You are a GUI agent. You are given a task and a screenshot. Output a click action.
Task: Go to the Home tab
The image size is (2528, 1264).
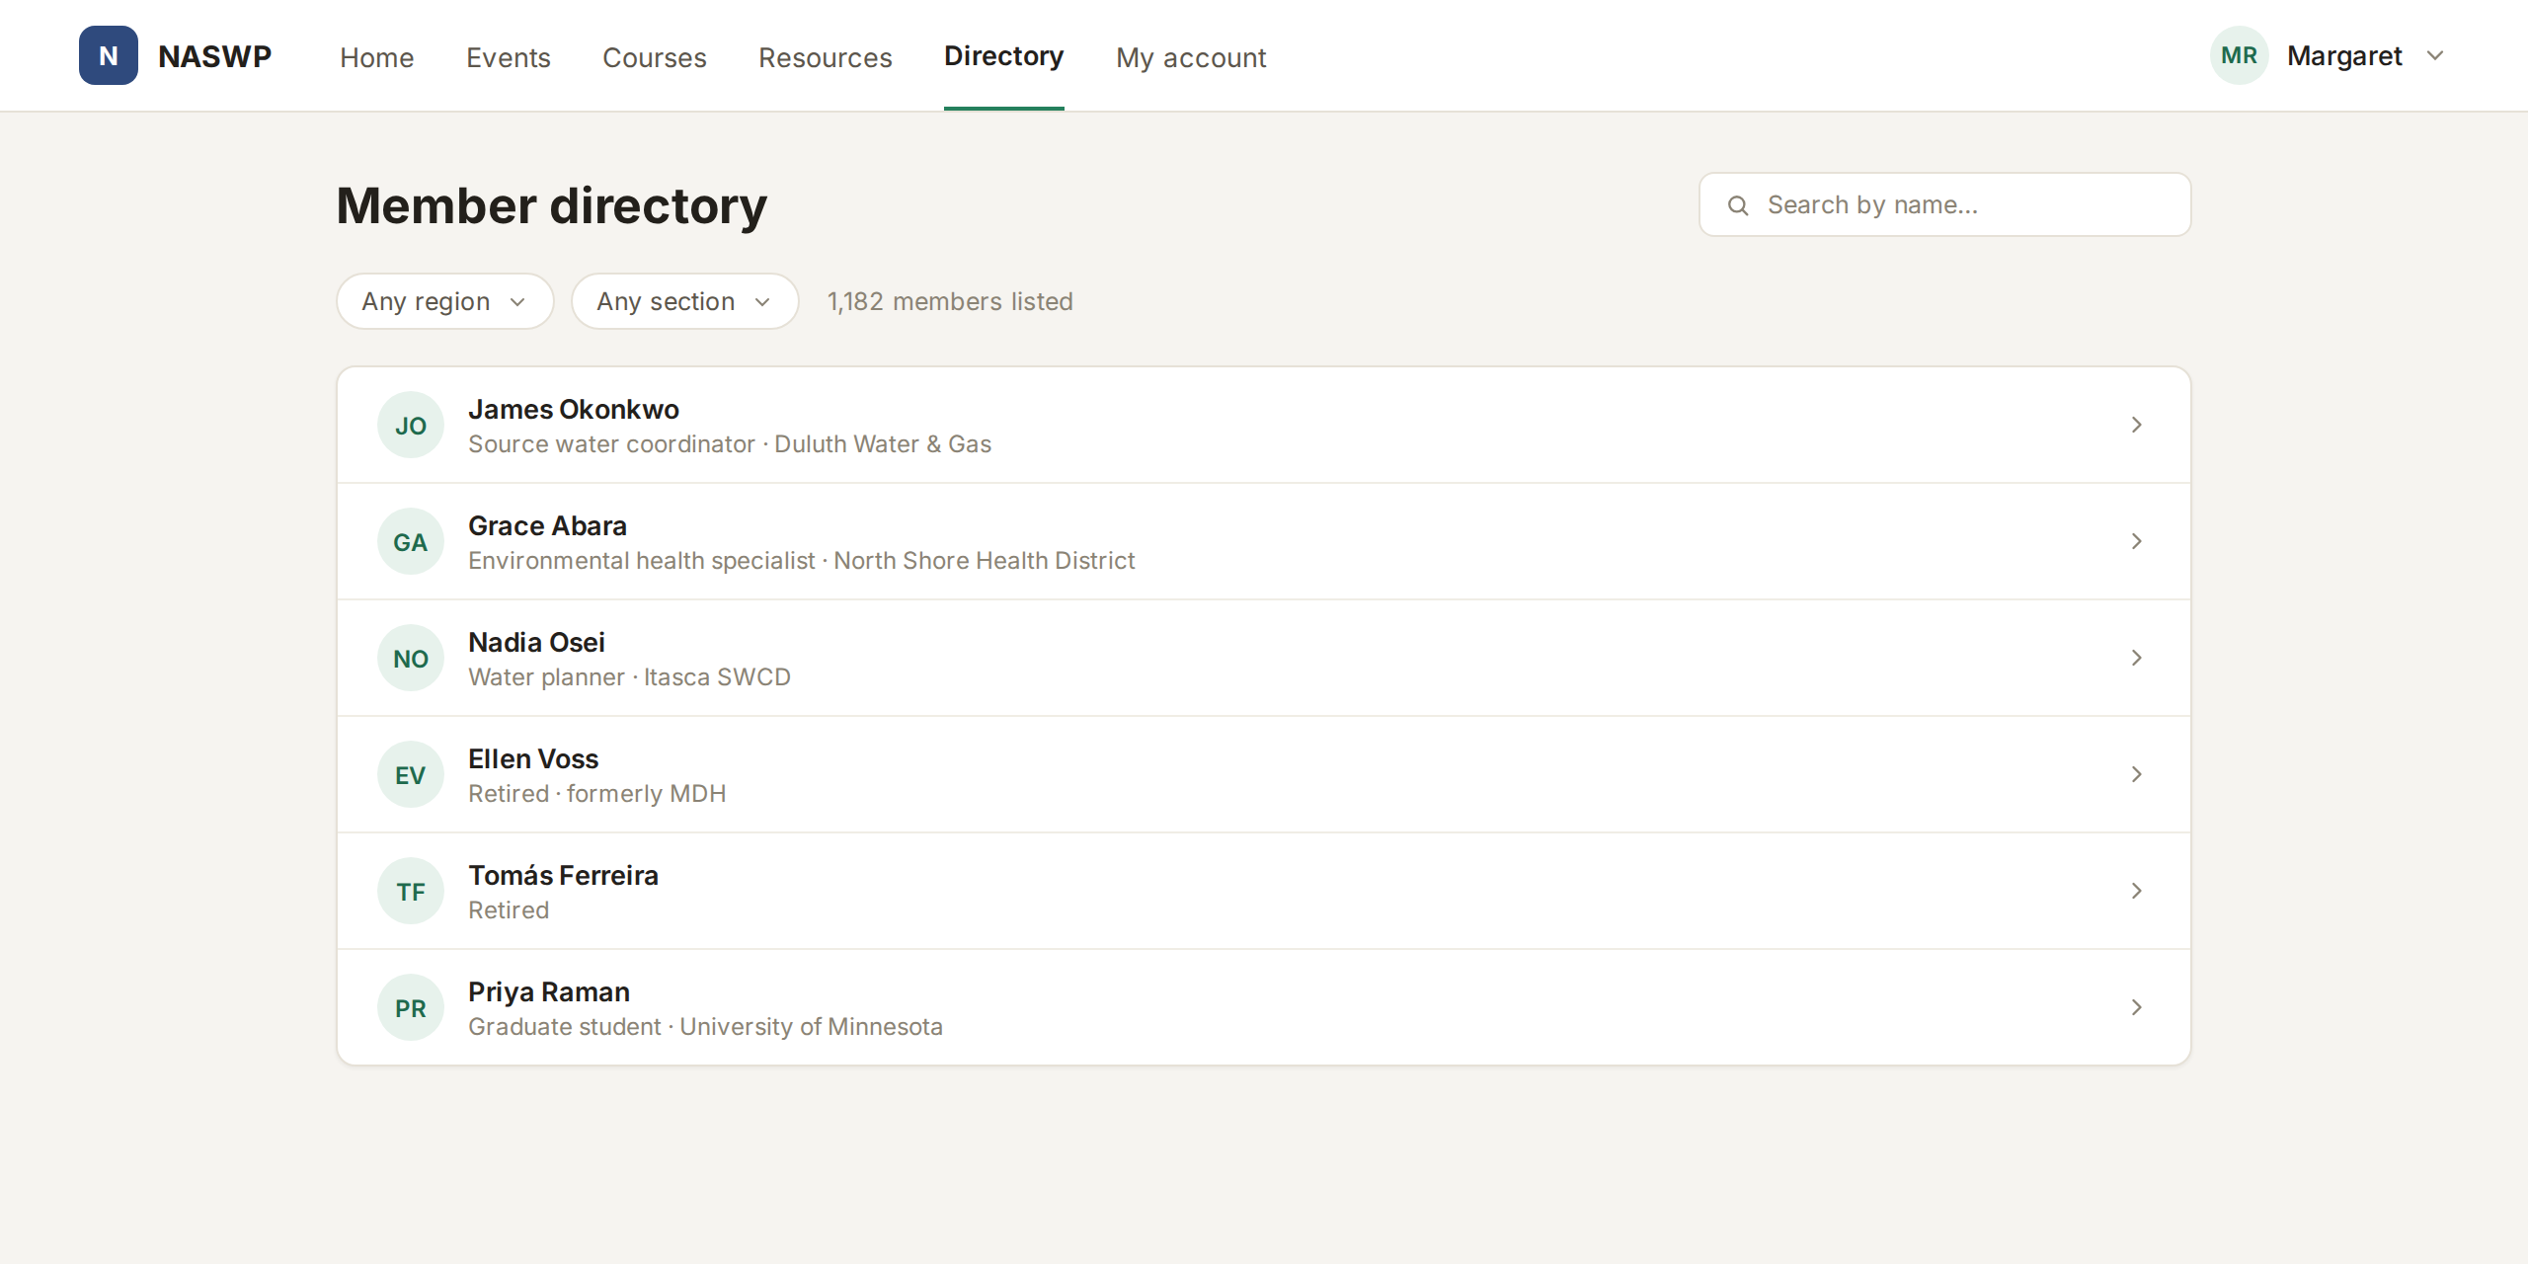(x=377, y=57)
